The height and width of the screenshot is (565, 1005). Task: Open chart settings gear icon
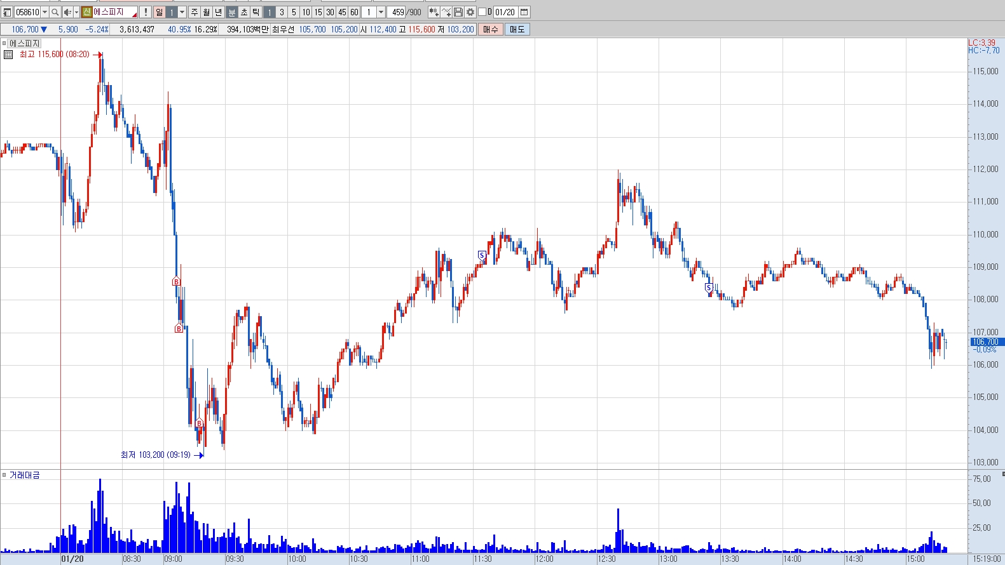470,12
